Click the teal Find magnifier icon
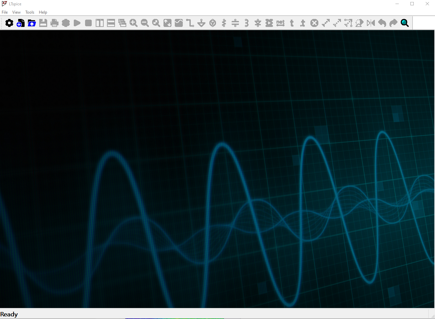Image resolution: width=435 pixels, height=319 pixels. pos(405,23)
